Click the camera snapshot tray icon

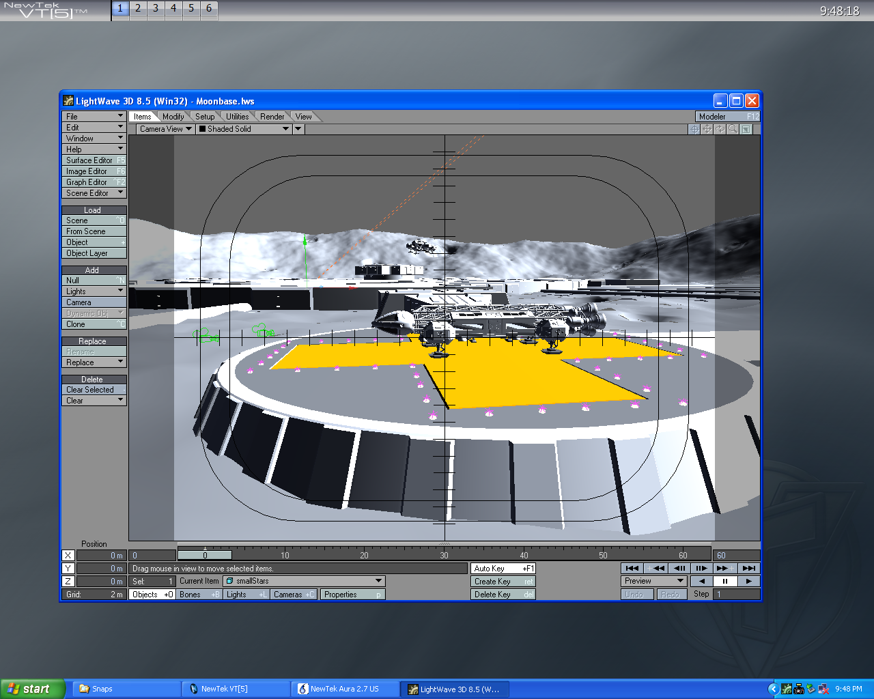(x=799, y=689)
